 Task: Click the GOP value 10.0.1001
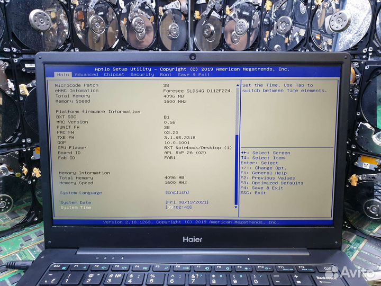177,143
